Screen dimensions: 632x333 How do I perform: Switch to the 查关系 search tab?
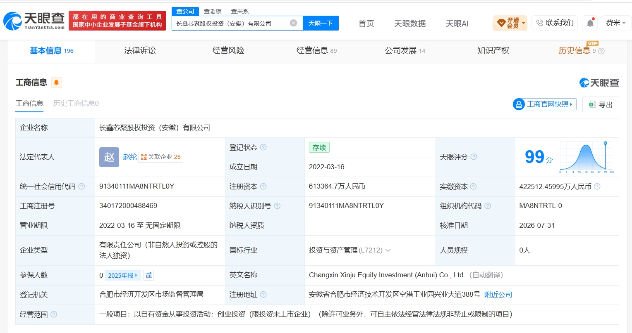[x=240, y=11]
